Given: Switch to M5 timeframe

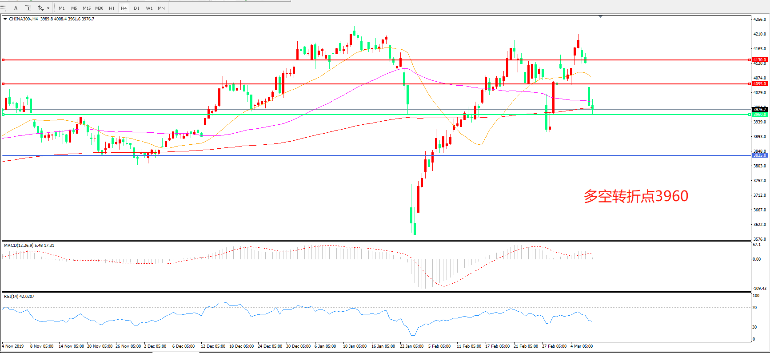Looking at the screenshot, I should (x=74, y=8).
